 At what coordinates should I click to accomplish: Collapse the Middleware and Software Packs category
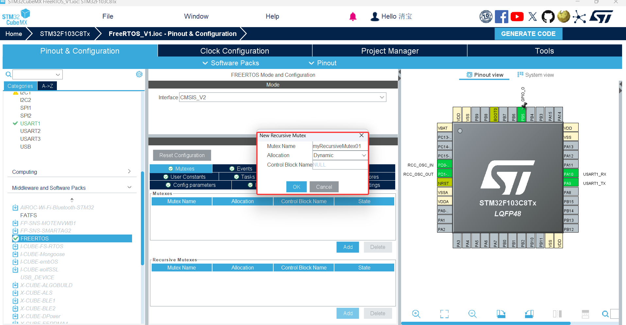pyautogui.click(x=72, y=188)
